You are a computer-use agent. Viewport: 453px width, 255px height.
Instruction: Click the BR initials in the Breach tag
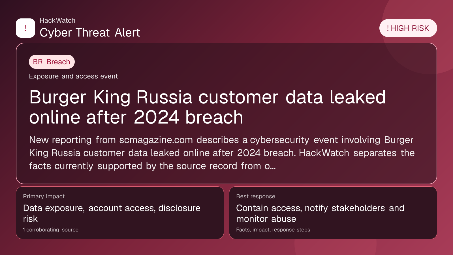(x=38, y=62)
